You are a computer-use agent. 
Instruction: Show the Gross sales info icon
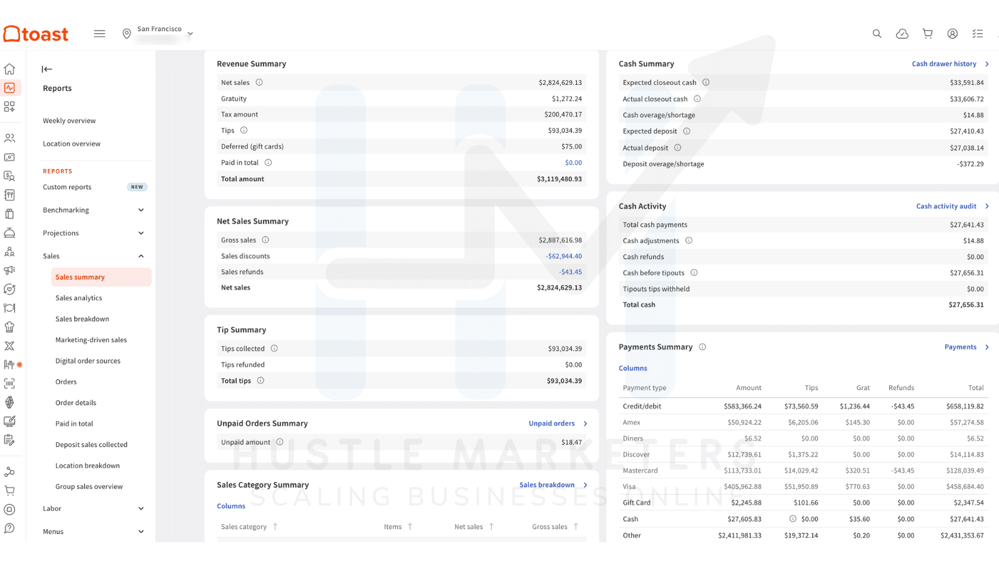(x=265, y=240)
